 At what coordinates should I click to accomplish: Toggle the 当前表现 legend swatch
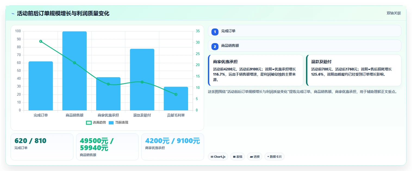click(111, 123)
